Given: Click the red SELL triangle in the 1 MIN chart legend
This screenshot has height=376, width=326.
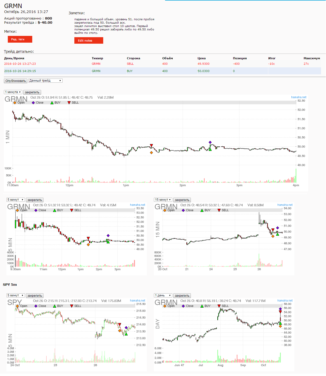Looking at the screenshot, I should (69, 103).
